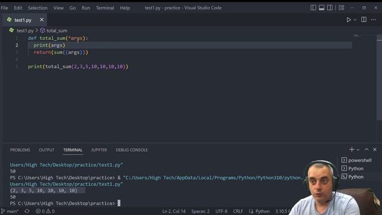
Task: Open run options dropdown beside play button
Action: coord(355,20)
